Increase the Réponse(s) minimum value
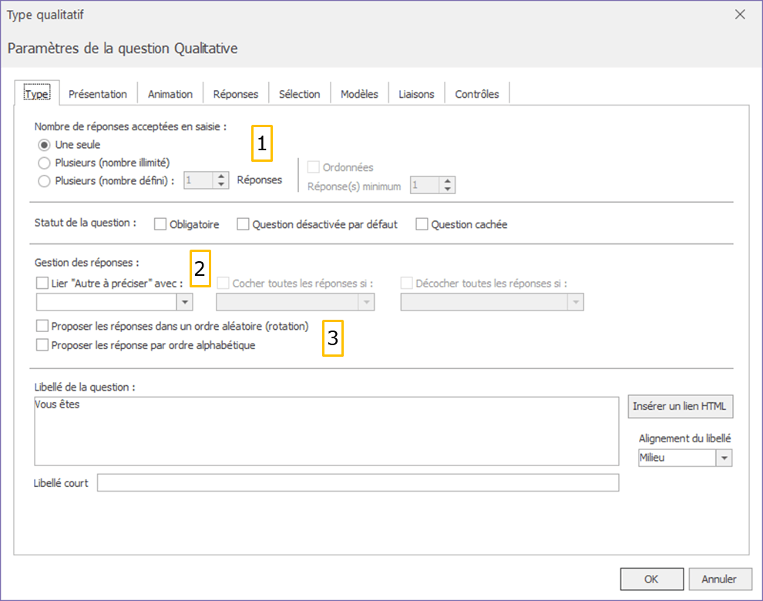This screenshot has width=763, height=601. [x=447, y=181]
